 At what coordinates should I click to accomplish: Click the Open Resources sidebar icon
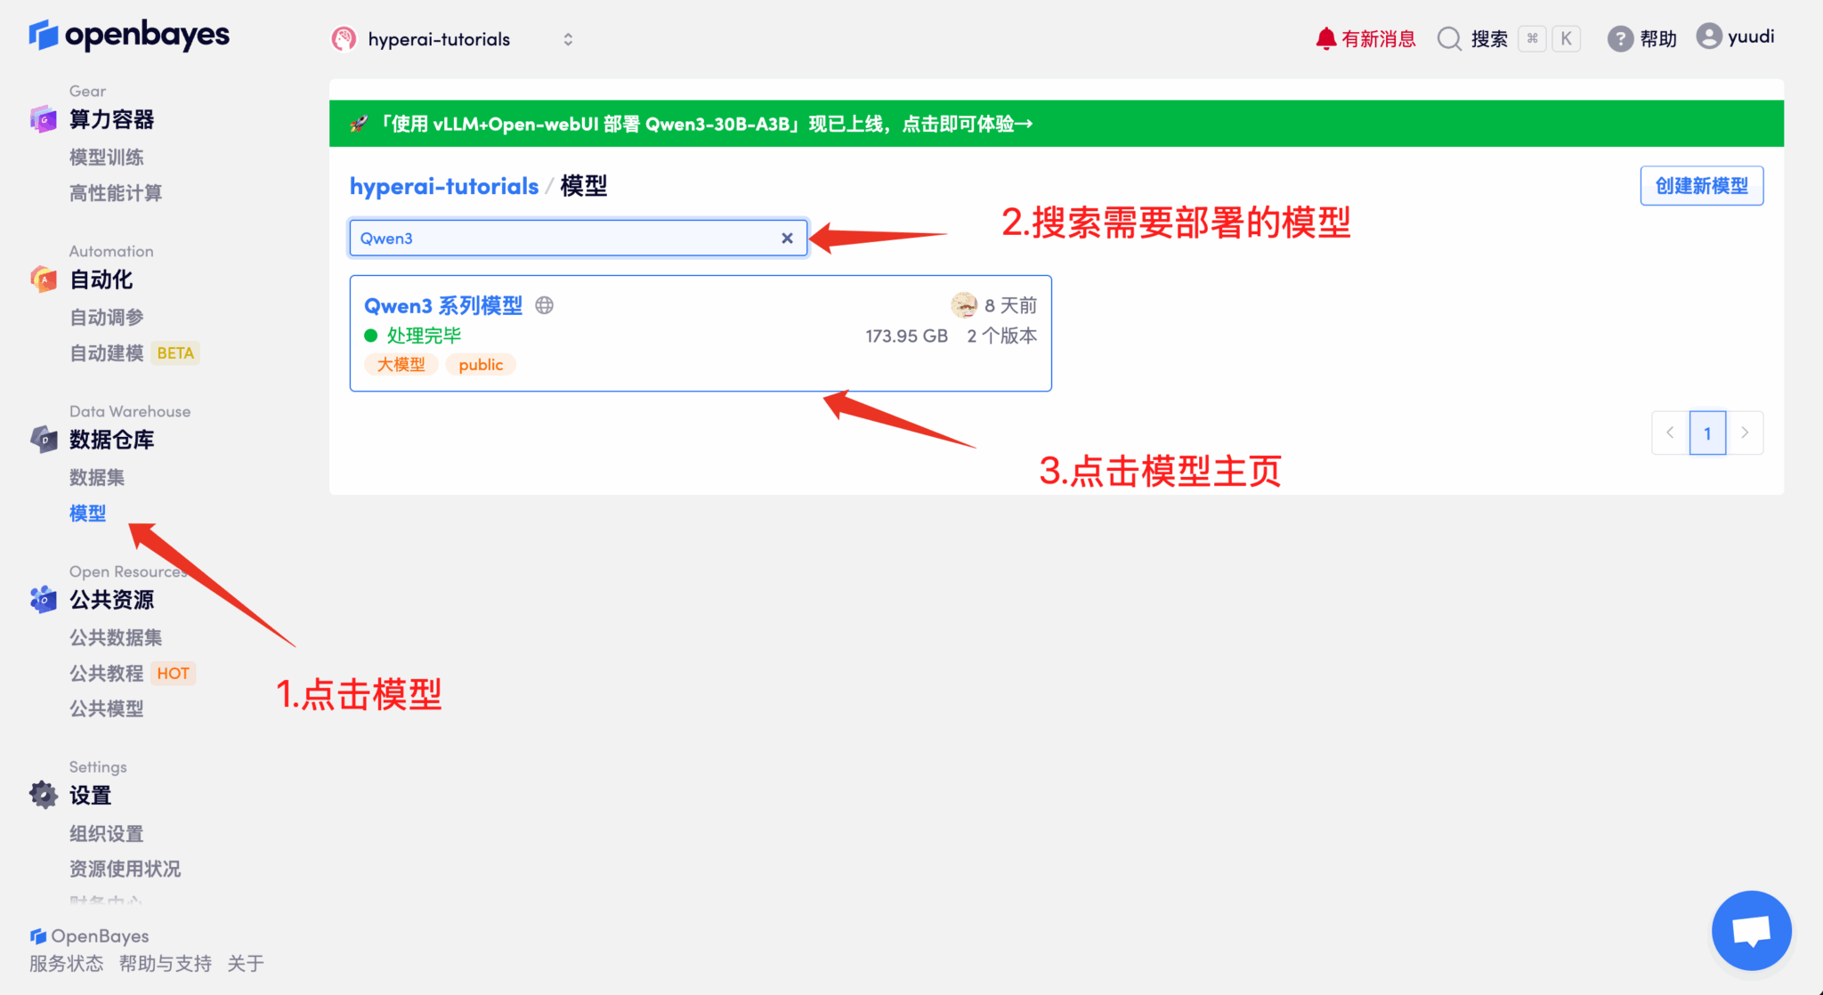pyautogui.click(x=43, y=599)
